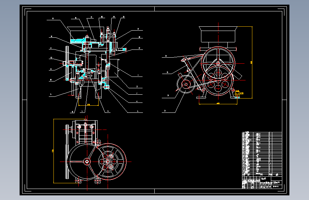Click the large white pulley hub in plan view
The image size is (309, 200).
click(x=87, y=162)
